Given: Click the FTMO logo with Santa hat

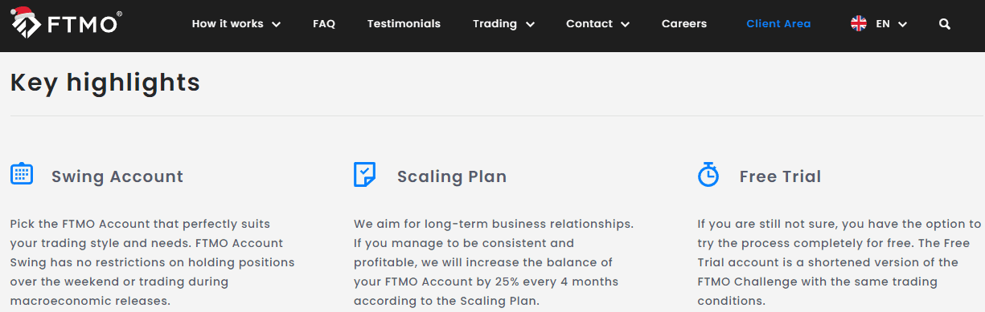Looking at the screenshot, I should click(x=66, y=22).
